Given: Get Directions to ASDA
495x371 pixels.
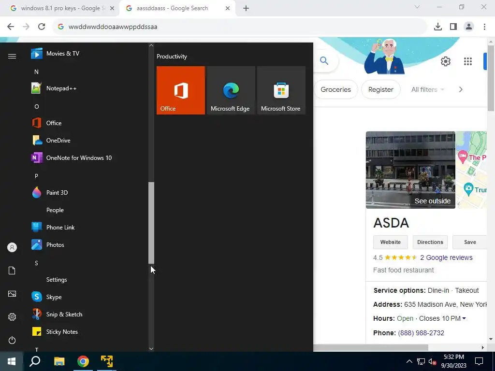Looking at the screenshot, I should click(430, 243).
